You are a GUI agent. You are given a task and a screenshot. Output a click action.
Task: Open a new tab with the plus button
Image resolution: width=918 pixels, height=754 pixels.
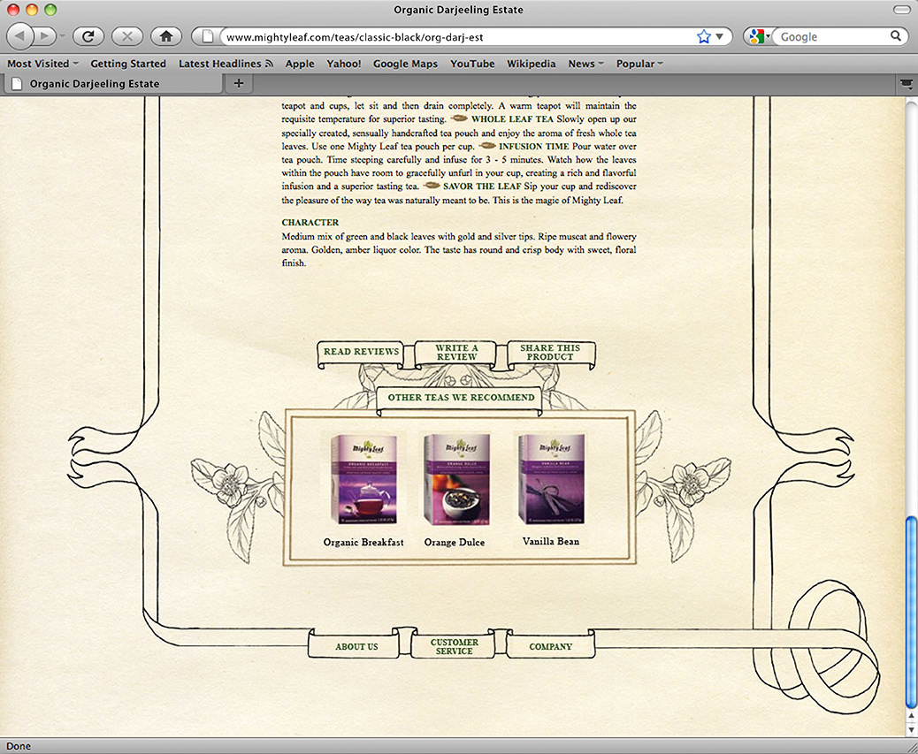238,83
